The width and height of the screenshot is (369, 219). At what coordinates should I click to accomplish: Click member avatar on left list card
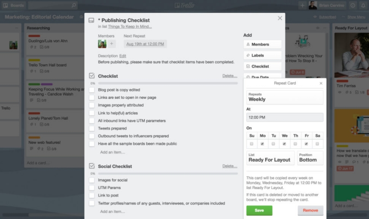tap(13, 45)
